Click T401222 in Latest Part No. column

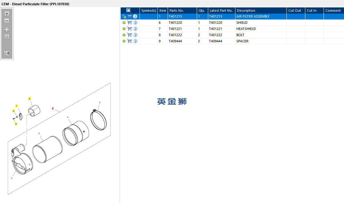point(215,35)
